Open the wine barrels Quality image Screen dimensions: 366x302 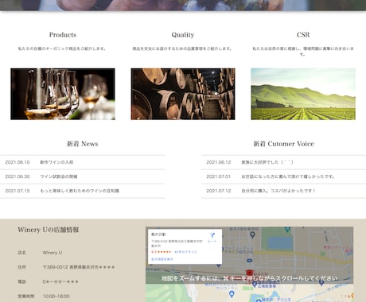[183, 94]
